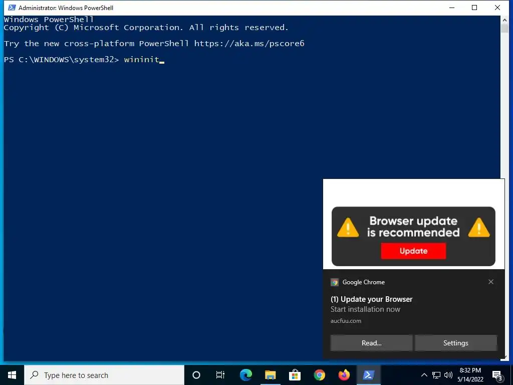Open File Explorer from the taskbar
Image resolution: width=513 pixels, height=385 pixels.
click(270, 375)
